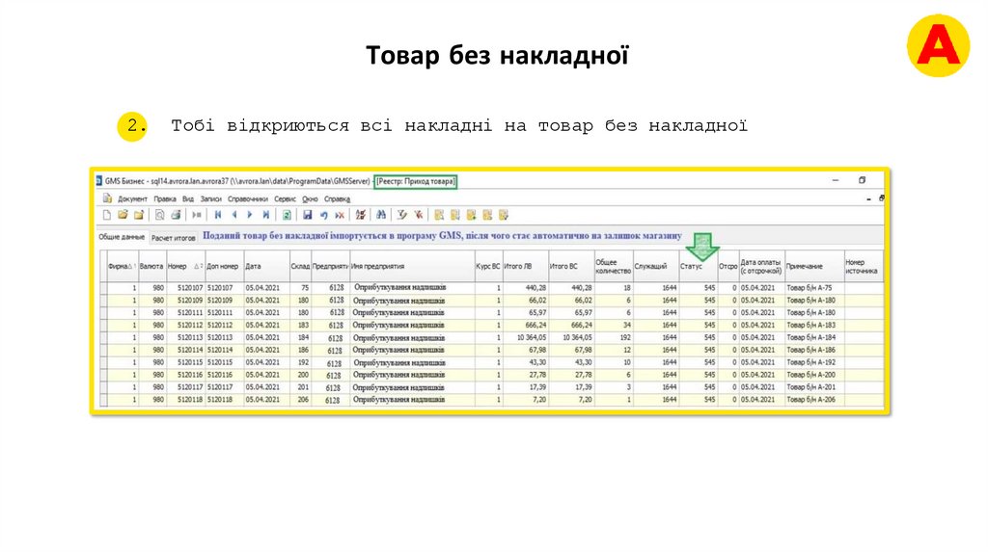This screenshot has width=988, height=553.
Task: Open the Записи menu
Action: [211, 198]
